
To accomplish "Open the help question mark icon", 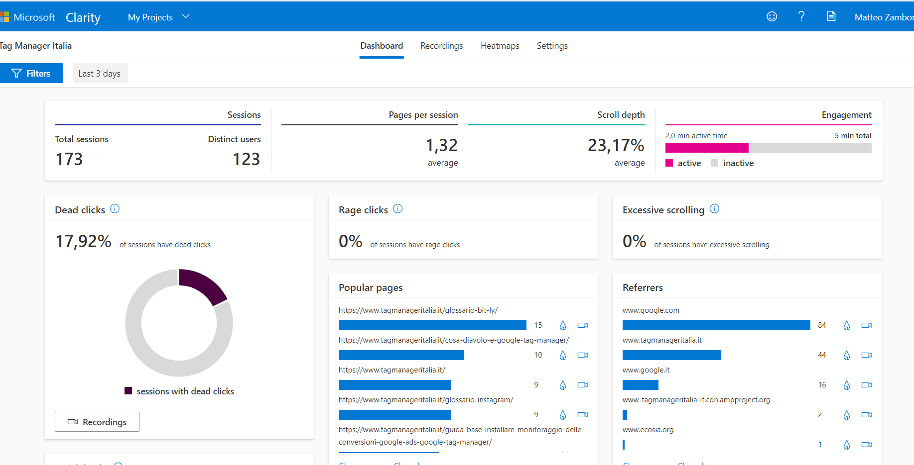I will [x=801, y=16].
